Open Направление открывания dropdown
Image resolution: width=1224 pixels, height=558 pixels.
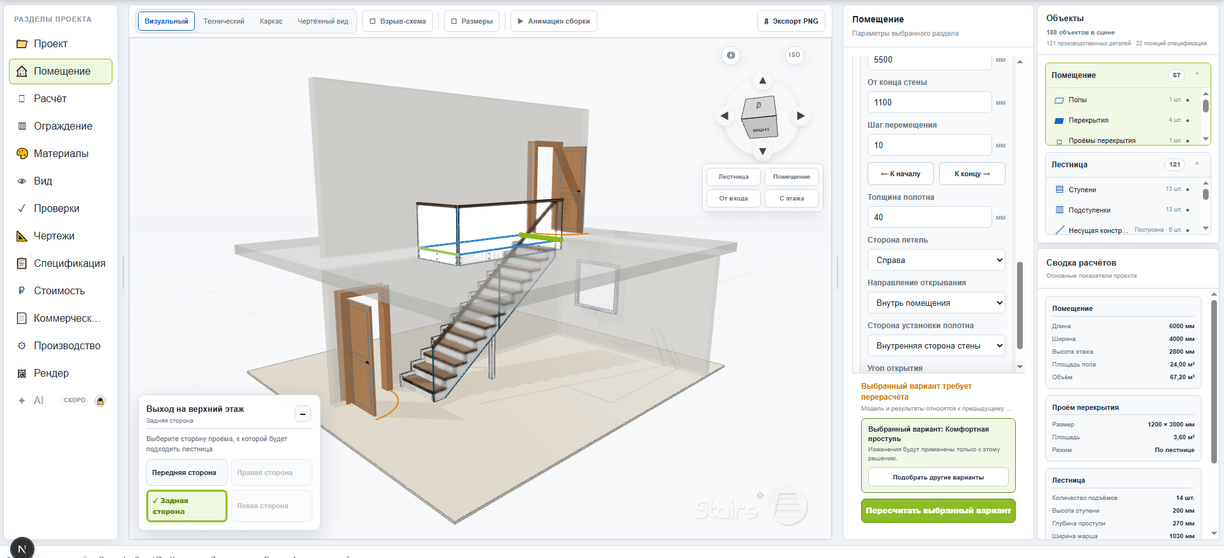point(936,303)
